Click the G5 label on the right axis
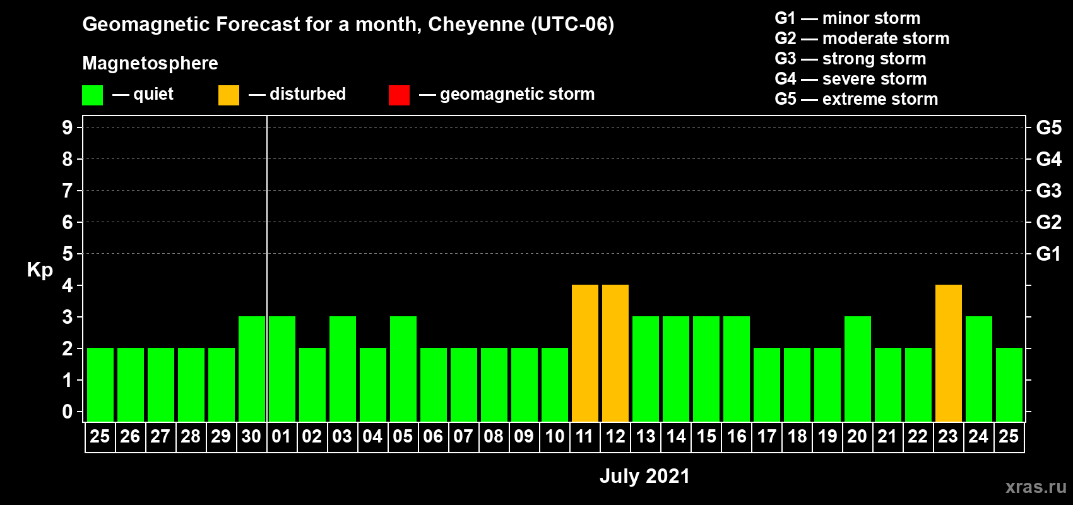Image resolution: width=1073 pixels, height=505 pixels. click(x=1049, y=128)
